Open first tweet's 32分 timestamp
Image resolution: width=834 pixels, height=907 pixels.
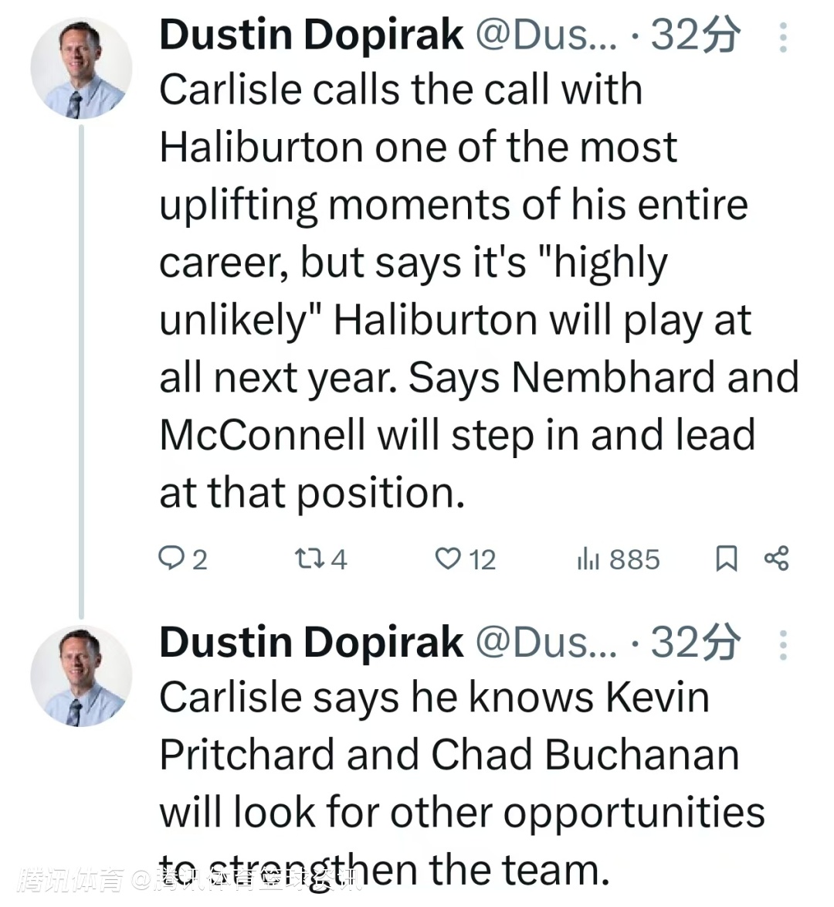pos(695,36)
